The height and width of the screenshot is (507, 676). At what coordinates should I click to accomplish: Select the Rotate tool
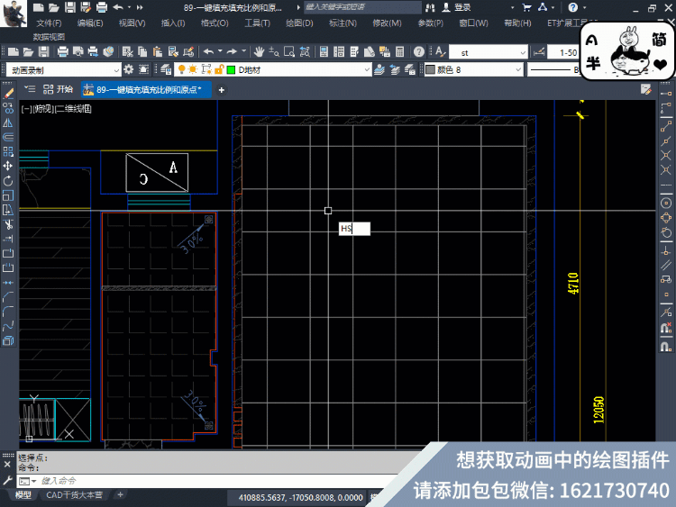8,181
